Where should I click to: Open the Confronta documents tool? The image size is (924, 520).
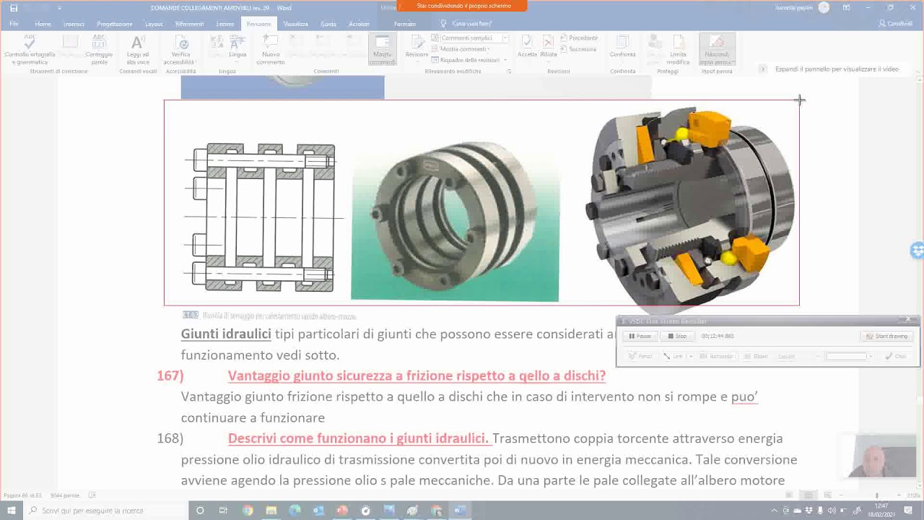pos(622,50)
